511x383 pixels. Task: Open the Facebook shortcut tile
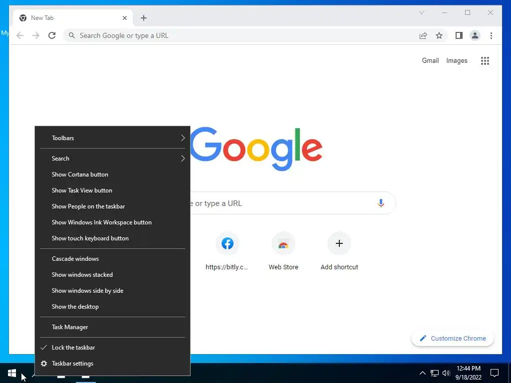pos(227,243)
